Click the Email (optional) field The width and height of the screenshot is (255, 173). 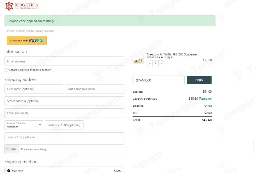pos(64,113)
